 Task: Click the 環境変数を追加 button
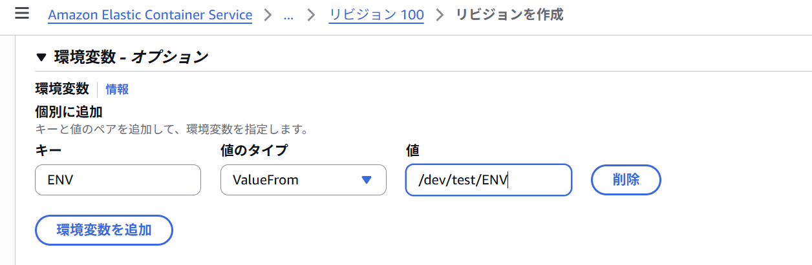coord(104,230)
